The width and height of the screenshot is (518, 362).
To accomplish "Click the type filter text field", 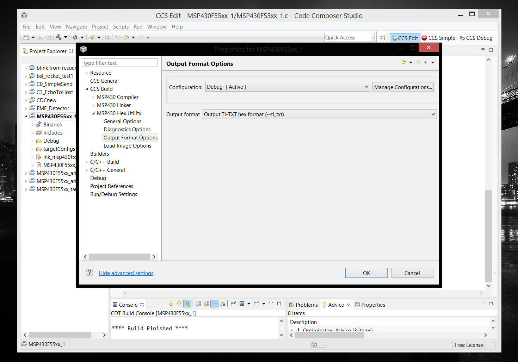I will tap(120, 63).
